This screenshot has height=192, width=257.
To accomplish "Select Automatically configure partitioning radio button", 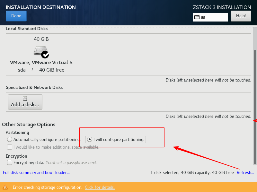I will click(10, 139).
